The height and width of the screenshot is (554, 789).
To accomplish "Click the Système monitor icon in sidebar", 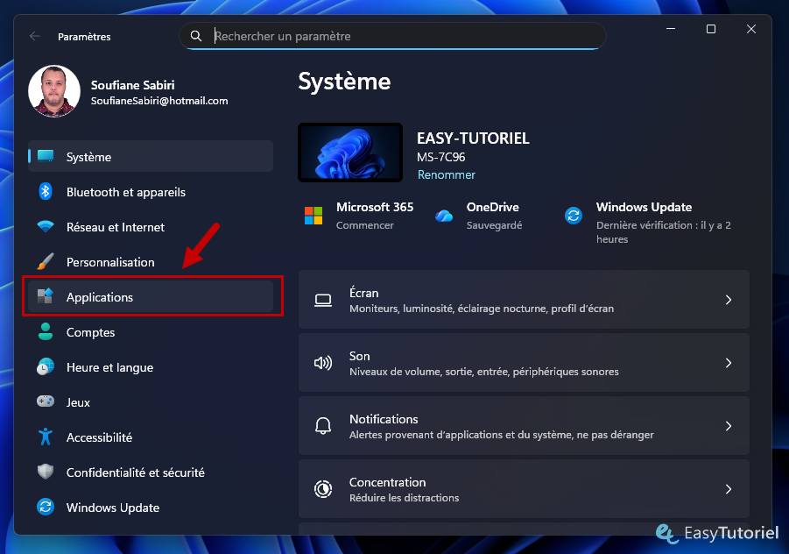I will 46,156.
